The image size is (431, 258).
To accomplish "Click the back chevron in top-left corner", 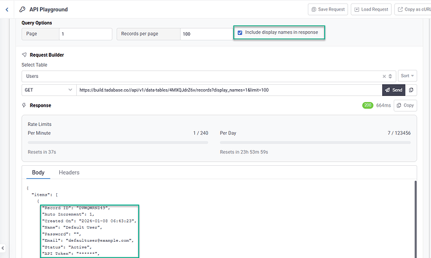I will (x=7, y=9).
